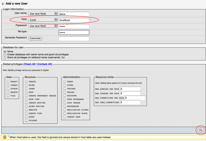Choose create database with same name option
This screenshot has width=206, height=141.
coord(5,55)
